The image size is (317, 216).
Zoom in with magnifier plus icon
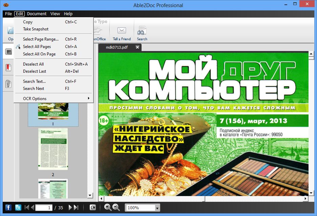[108, 207]
